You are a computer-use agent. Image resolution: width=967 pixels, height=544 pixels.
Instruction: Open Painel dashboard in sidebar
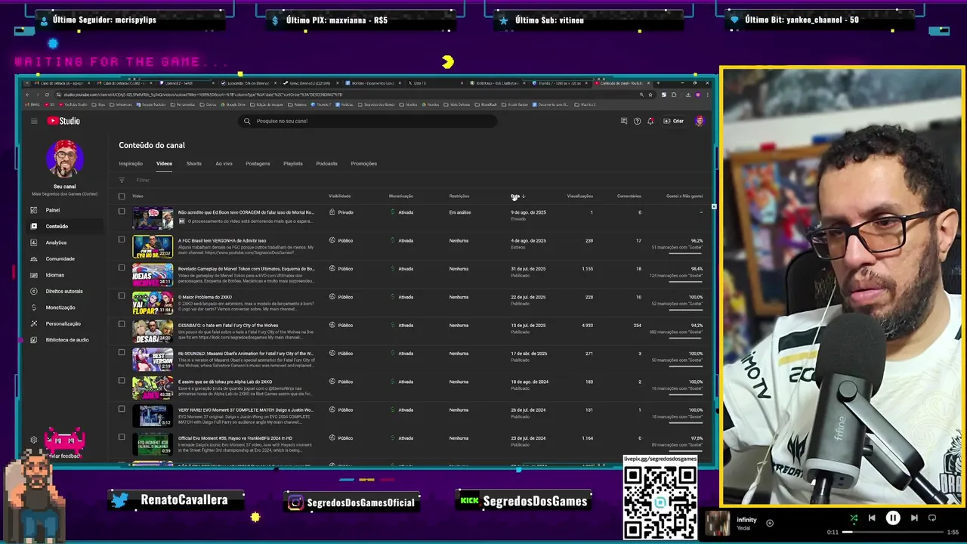point(52,210)
